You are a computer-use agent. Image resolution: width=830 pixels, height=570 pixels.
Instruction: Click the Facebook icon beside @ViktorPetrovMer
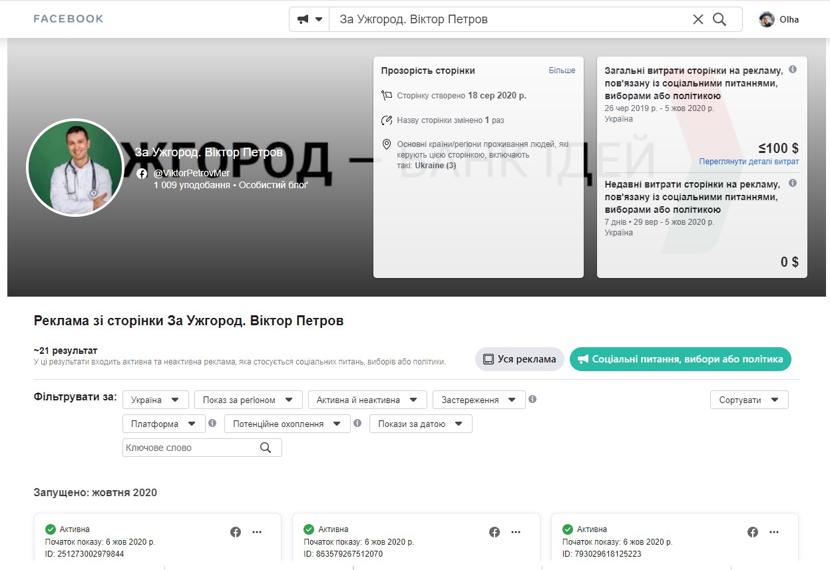142,174
